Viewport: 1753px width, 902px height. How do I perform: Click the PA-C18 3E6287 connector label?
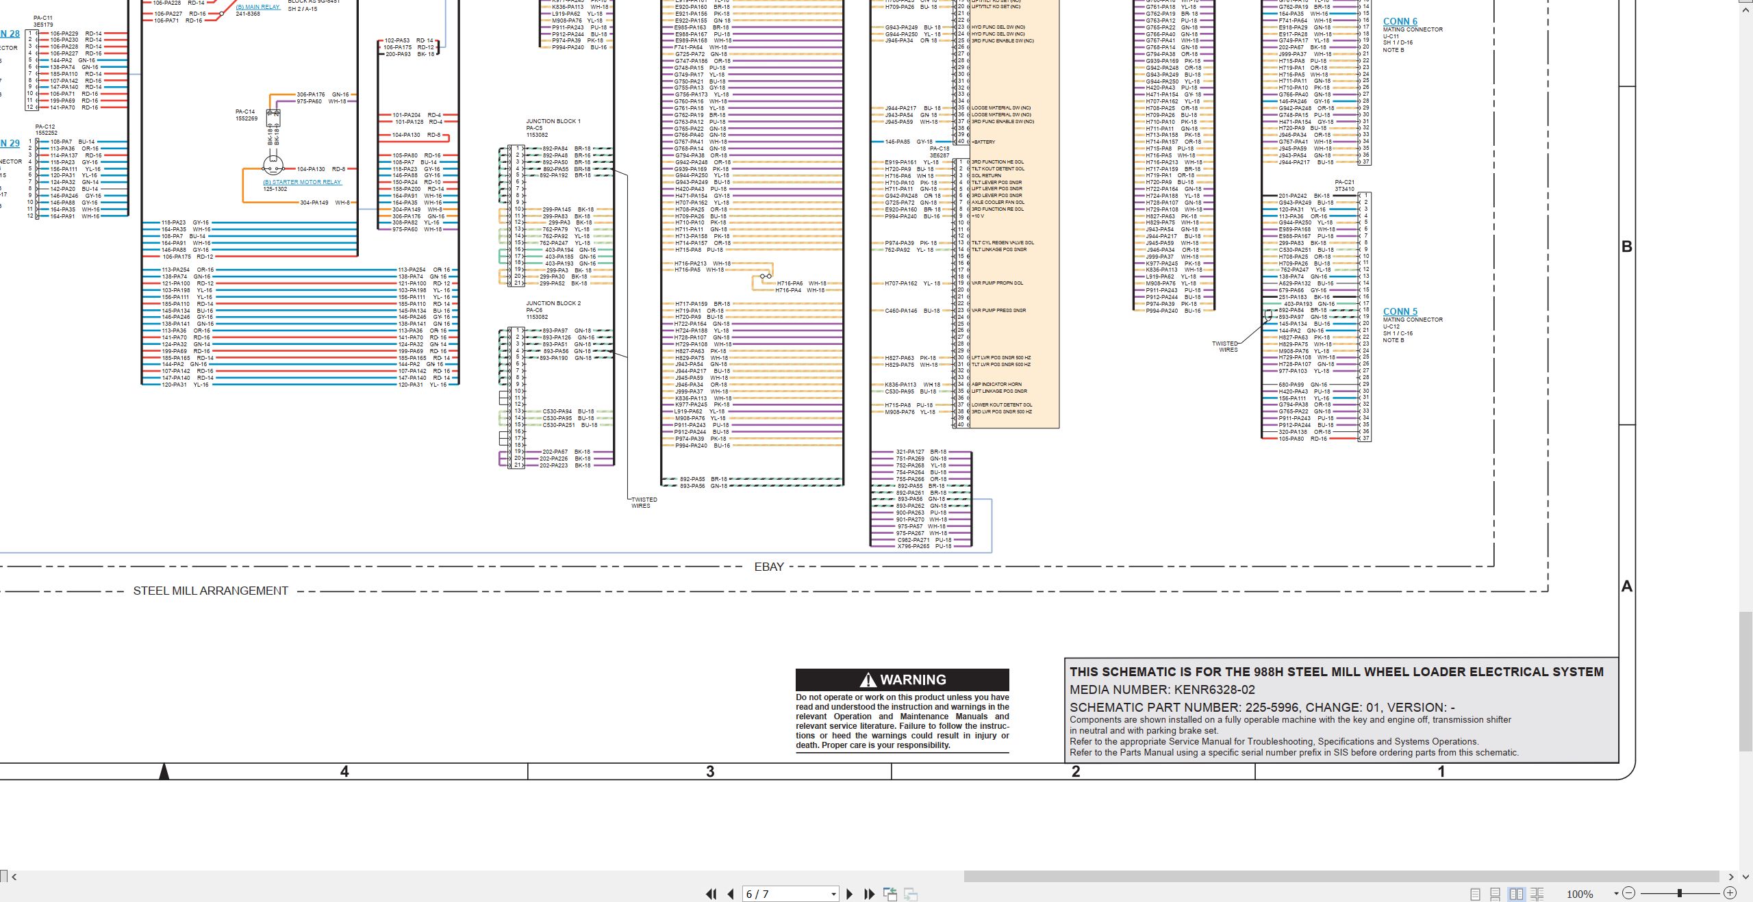click(x=939, y=152)
